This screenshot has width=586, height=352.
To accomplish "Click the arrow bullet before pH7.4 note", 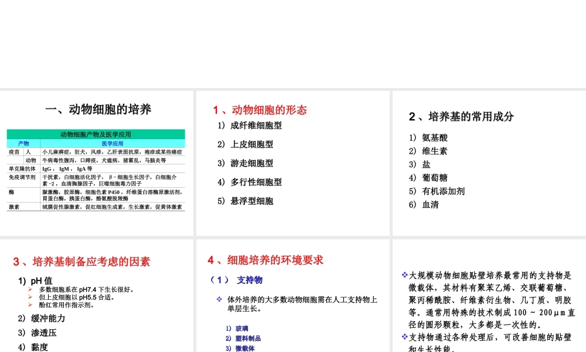I will [29, 289].
